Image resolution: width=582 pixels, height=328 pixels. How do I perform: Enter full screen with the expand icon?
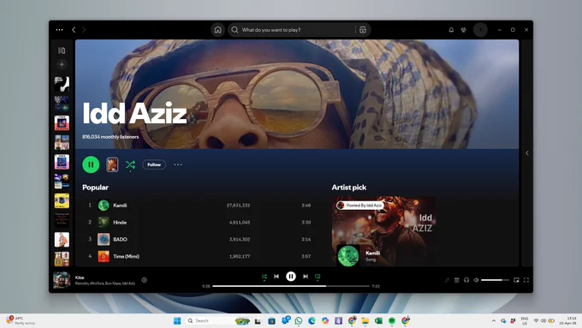pos(526,280)
